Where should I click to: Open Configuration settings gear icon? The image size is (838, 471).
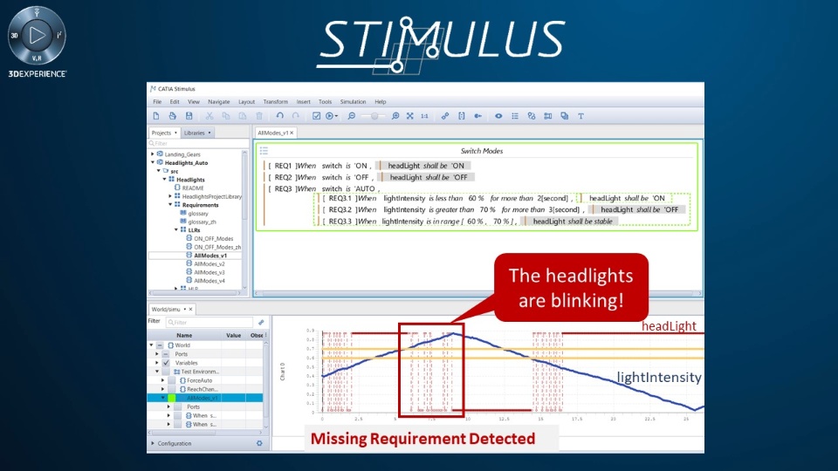point(259,443)
